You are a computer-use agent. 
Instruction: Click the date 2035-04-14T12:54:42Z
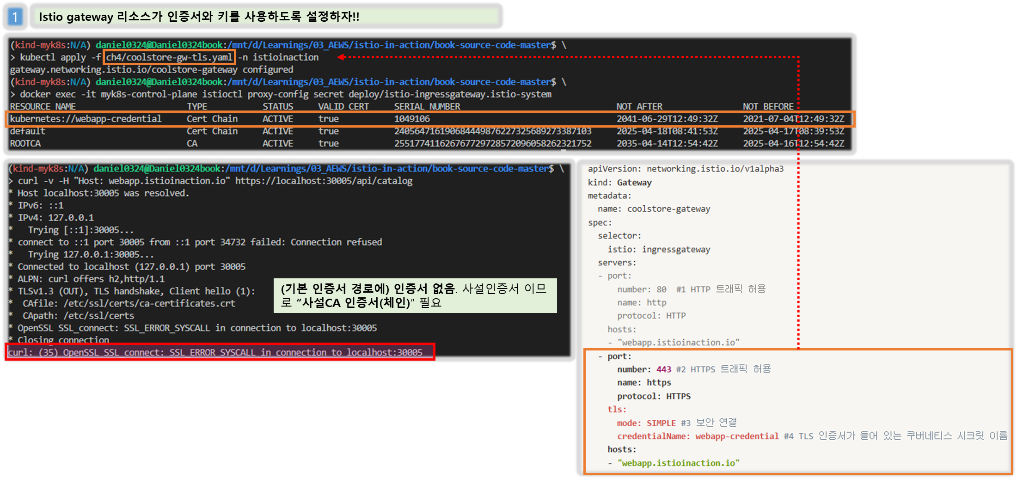point(667,143)
